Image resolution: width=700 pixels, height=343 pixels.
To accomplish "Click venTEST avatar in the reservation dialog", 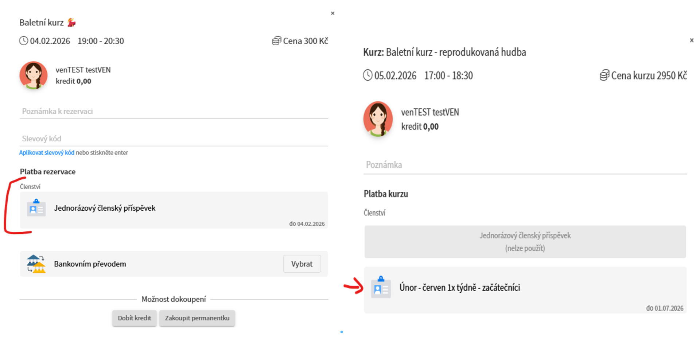I will click(x=34, y=75).
